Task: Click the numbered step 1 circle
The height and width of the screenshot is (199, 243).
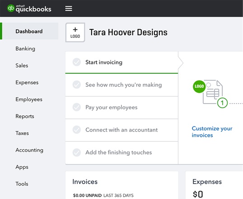Action: coord(222,103)
